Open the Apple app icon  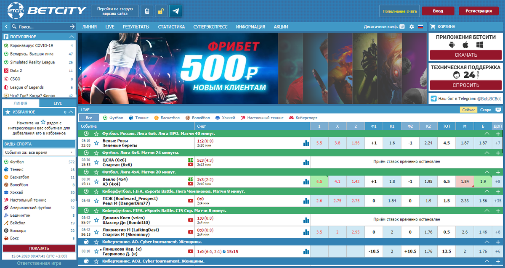(x=465, y=45)
